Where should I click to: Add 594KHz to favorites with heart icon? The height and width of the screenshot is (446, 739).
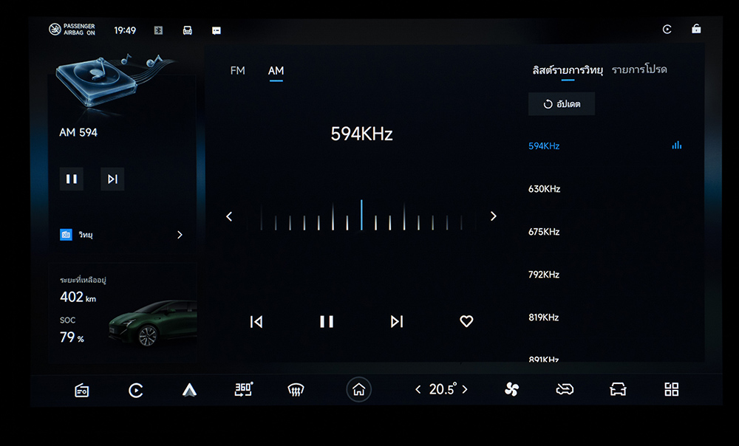click(466, 321)
